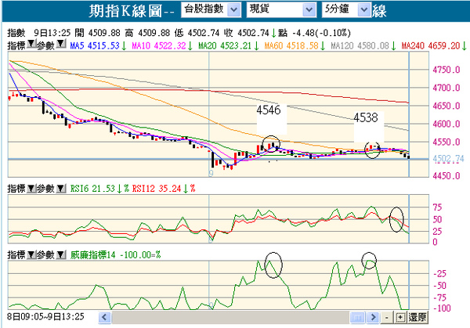The width and height of the screenshot is (470, 328).
Task: Expand 指標 arrow in RSI panel
Action: 31,189
